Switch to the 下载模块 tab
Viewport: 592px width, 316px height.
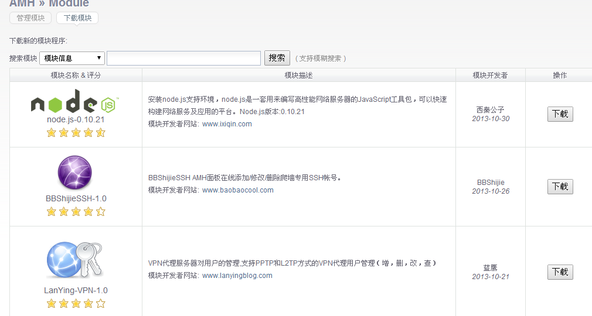(77, 18)
